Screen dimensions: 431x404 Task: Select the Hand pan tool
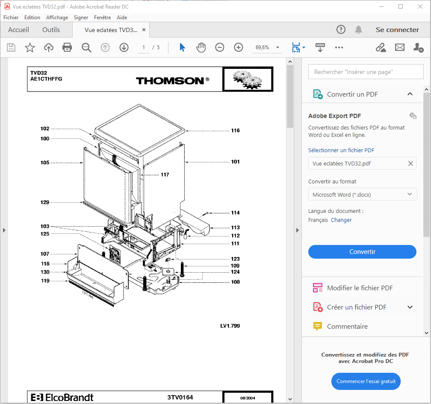[x=201, y=47]
